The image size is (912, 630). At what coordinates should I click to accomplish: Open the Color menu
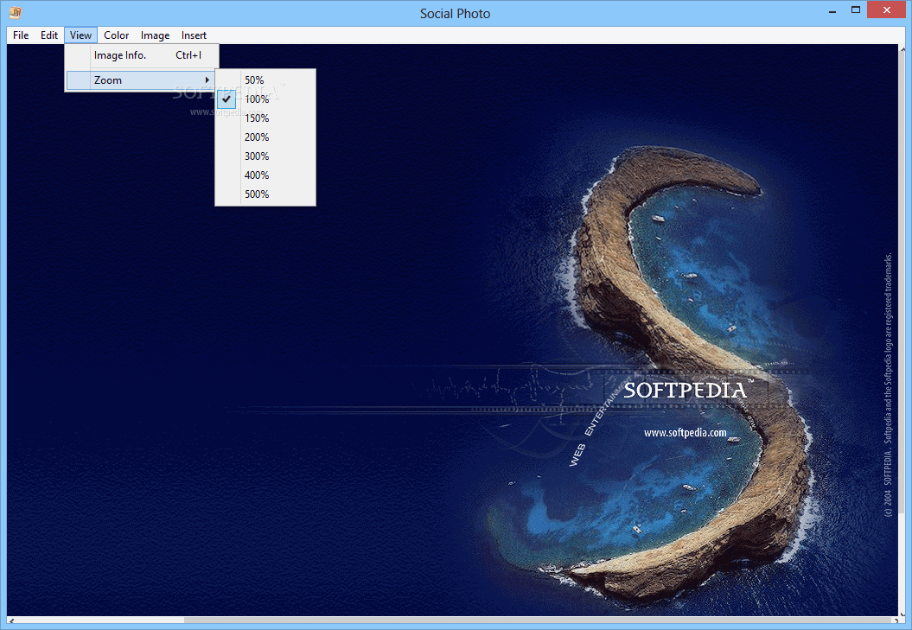tap(117, 35)
